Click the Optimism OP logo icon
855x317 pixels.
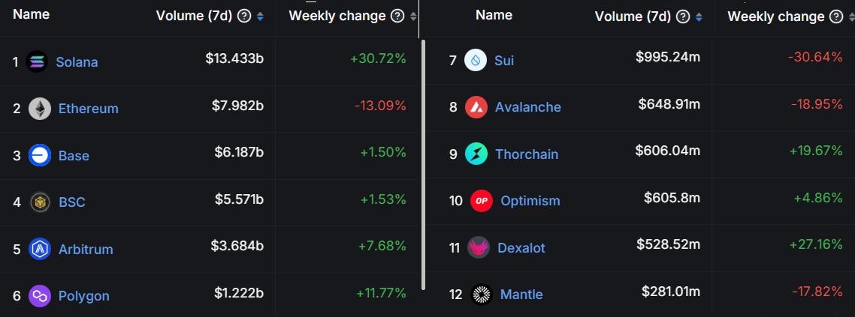[482, 201]
